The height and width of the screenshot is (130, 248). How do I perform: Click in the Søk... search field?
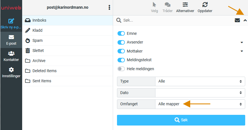[177, 20]
